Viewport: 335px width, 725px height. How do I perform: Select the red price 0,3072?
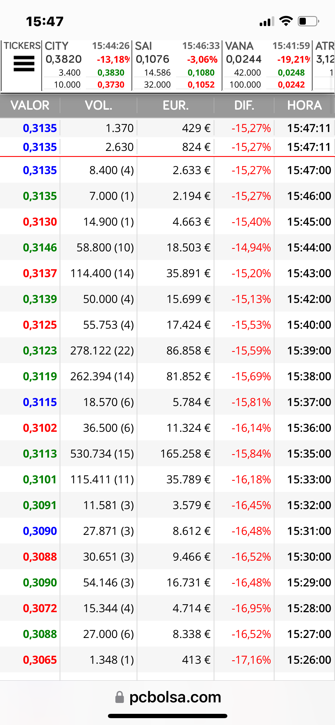coord(40,608)
